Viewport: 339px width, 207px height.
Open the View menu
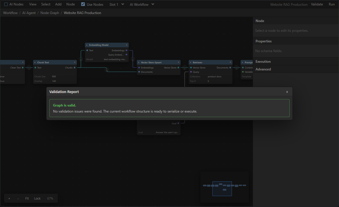[33, 4]
